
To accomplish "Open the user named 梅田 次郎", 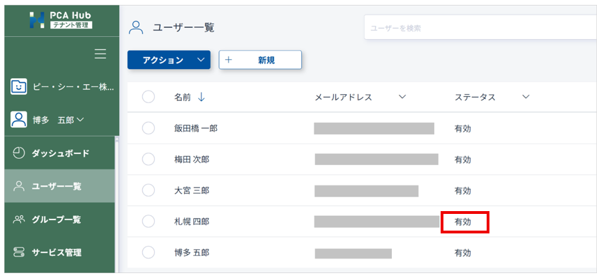I will [x=192, y=160].
